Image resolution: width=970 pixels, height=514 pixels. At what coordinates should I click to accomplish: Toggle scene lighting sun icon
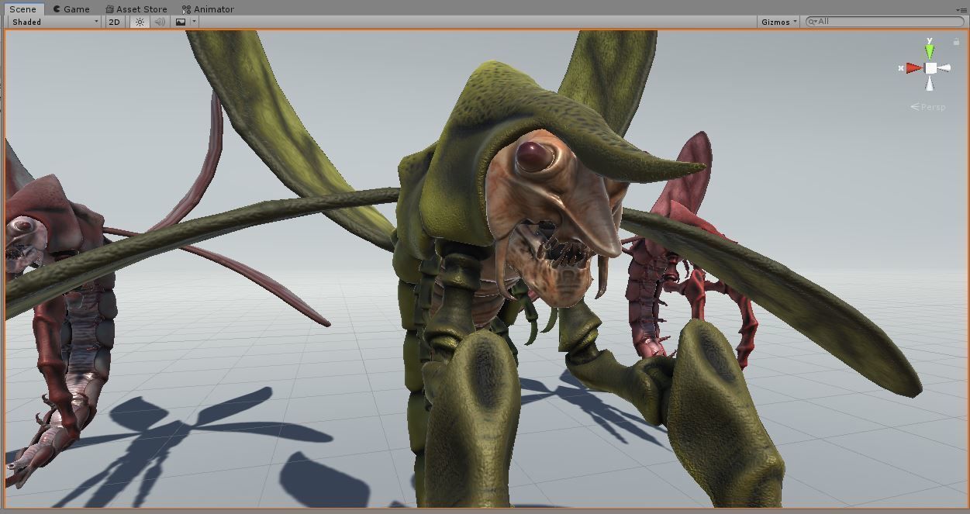pyautogui.click(x=140, y=22)
